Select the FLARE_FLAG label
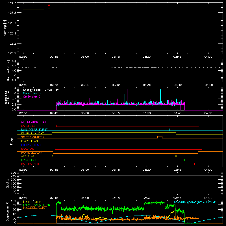The height and width of the screenshot is (226, 226). click(x=29, y=141)
